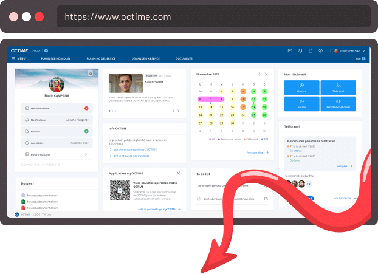Image resolution: width=378 pixels, height=274 pixels.
Task: Open the red PDF document in Dossier1
Action: coord(23,208)
